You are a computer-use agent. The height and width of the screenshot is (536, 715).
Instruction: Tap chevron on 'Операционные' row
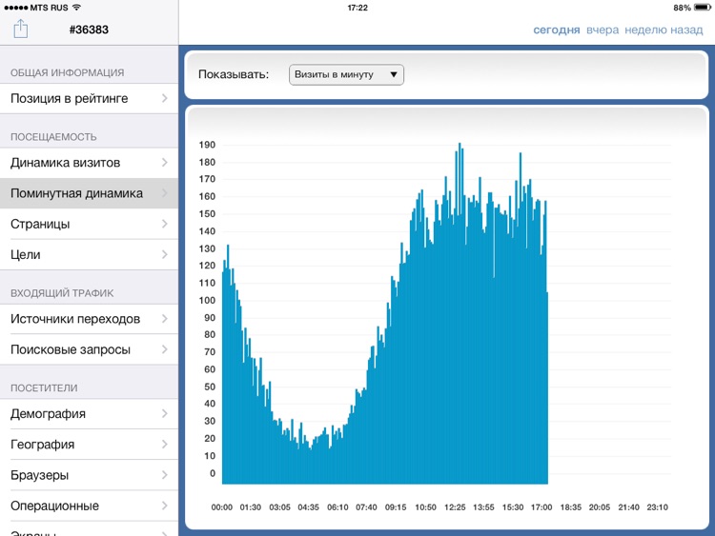[165, 506]
